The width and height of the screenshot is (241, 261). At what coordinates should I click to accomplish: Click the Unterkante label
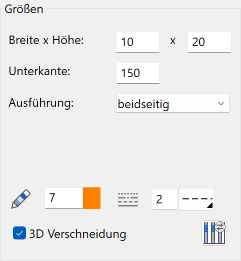(x=39, y=71)
